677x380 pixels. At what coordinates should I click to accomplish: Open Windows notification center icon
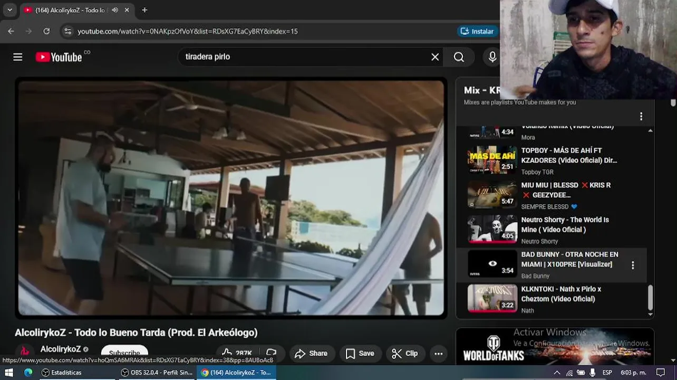tap(661, 373)
